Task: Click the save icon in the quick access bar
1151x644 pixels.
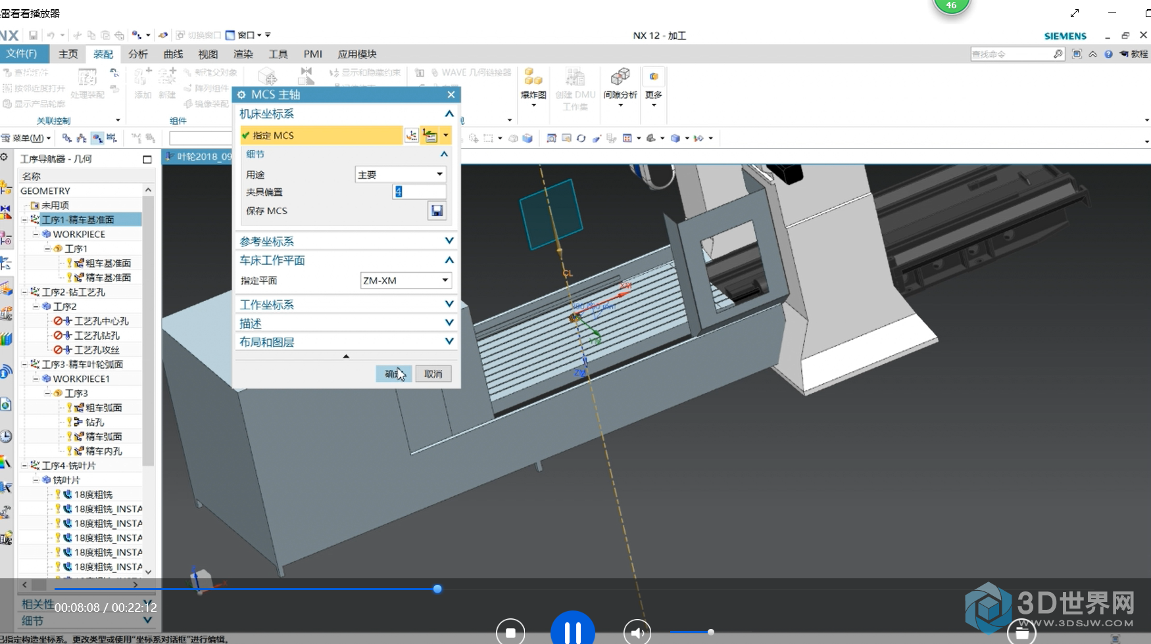Action: (33, 35)
